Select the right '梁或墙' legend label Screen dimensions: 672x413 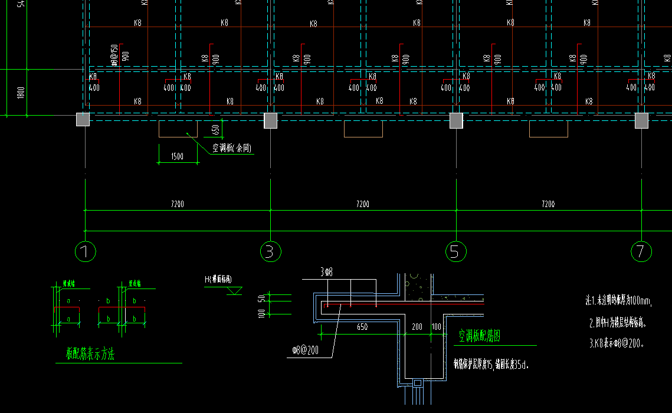point(135,284)
